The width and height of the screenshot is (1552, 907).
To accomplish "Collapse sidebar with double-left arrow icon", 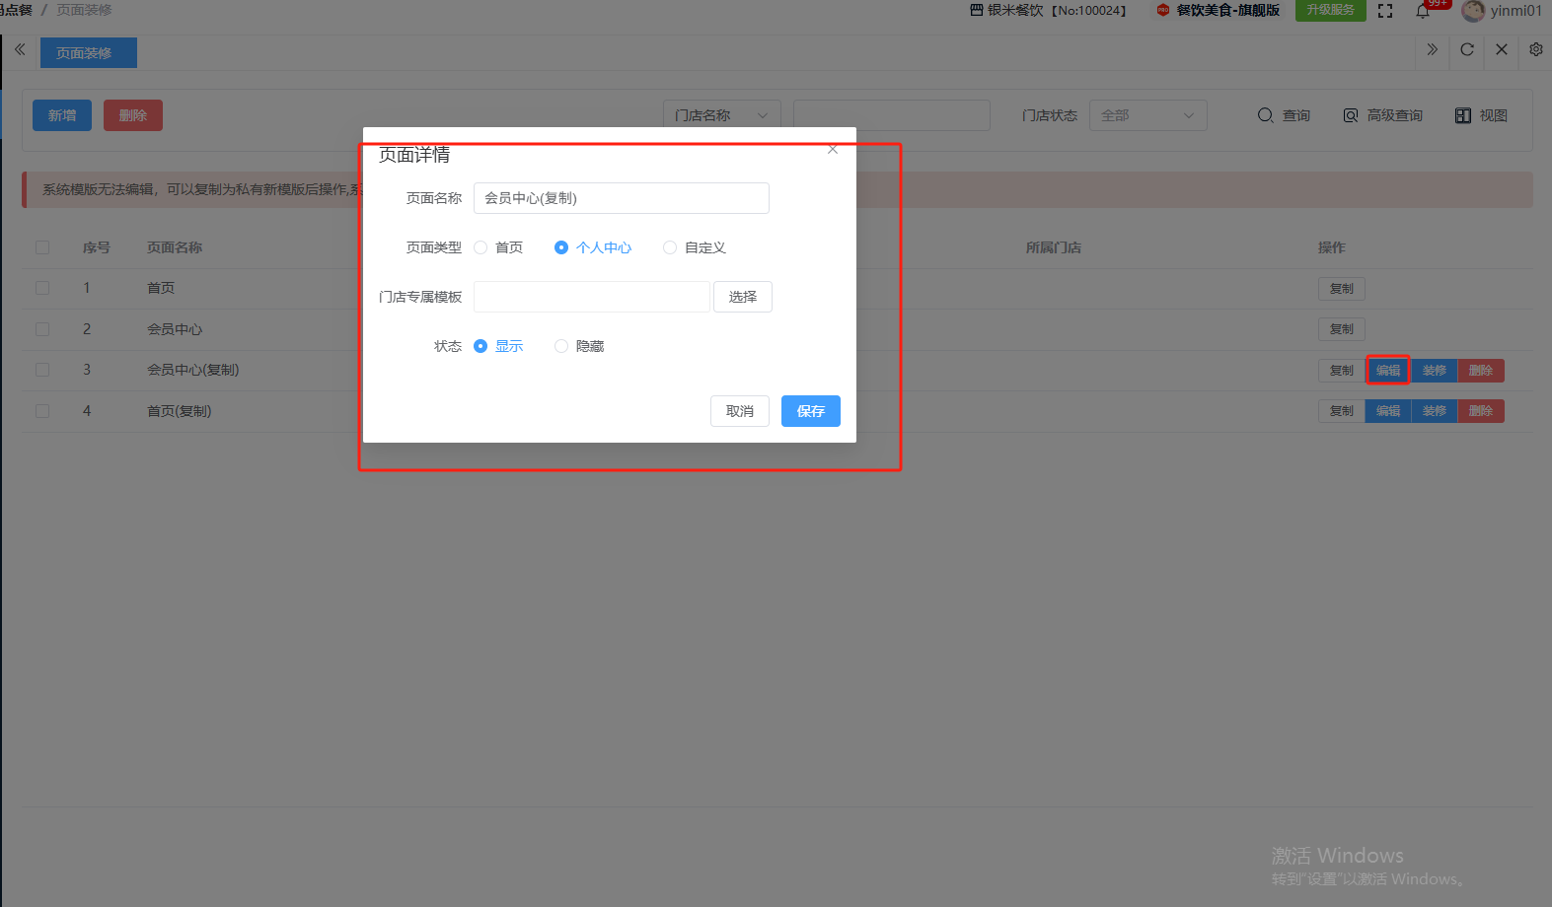I will [20, 49].
